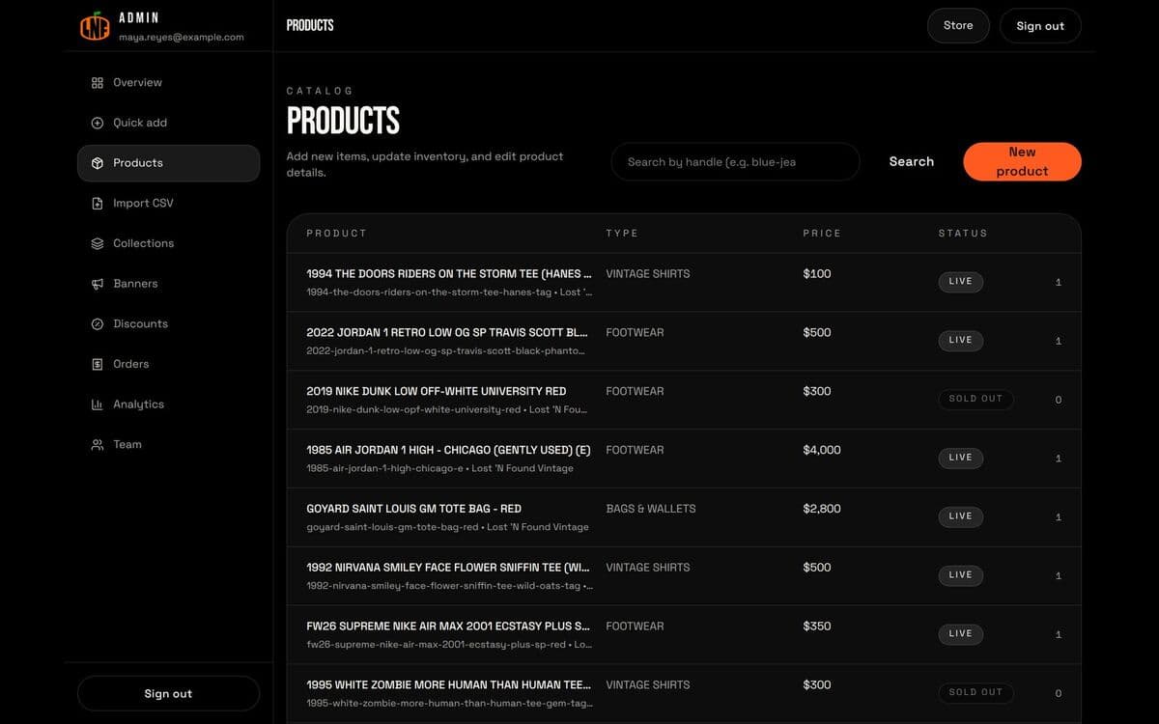Open 1994 The Doors Riders tee product
This screenshot has width=1159, height=724.
click(450, 274)
